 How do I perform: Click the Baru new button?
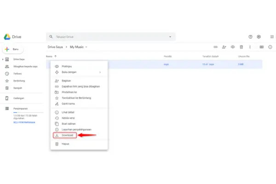(x=13, y=49)
